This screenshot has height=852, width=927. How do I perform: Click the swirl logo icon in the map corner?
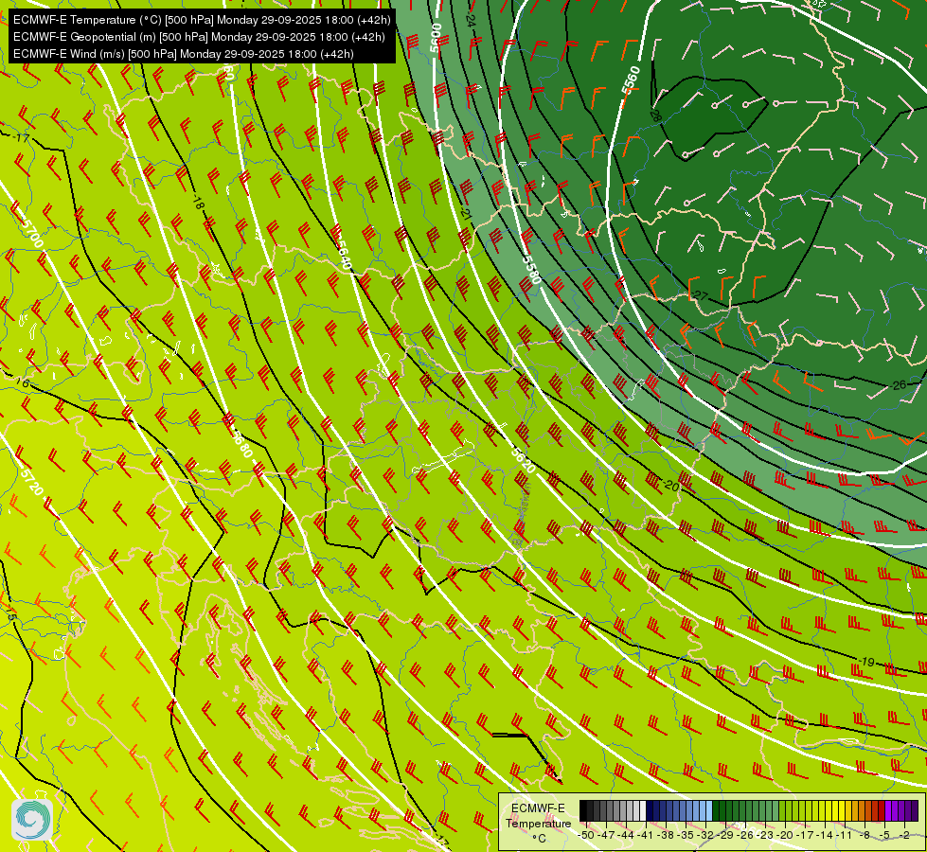click(32, 820)
